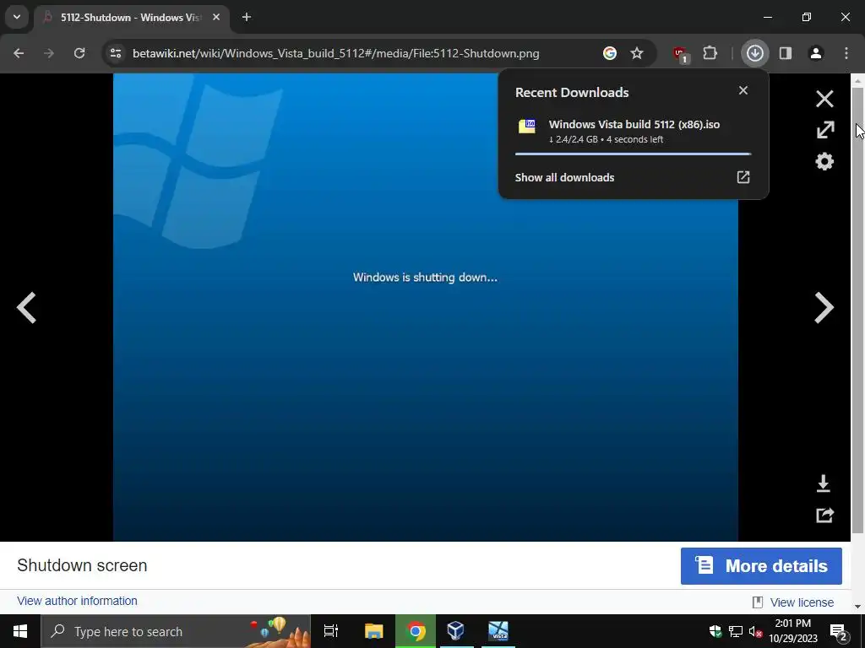865x648 pixels.
Task: Open VirtualBox from taskbar
Action: coord(455,631)
